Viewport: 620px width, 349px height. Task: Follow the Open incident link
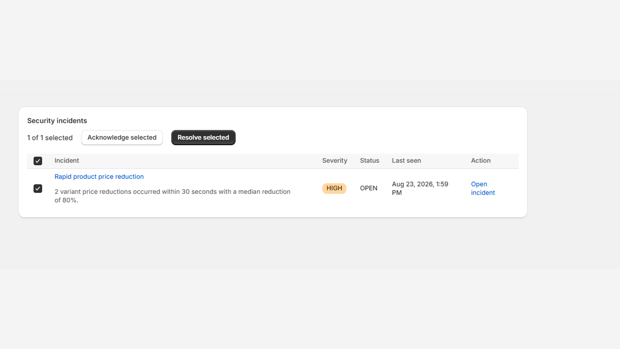pyautogui.click(x=483, y=188)
